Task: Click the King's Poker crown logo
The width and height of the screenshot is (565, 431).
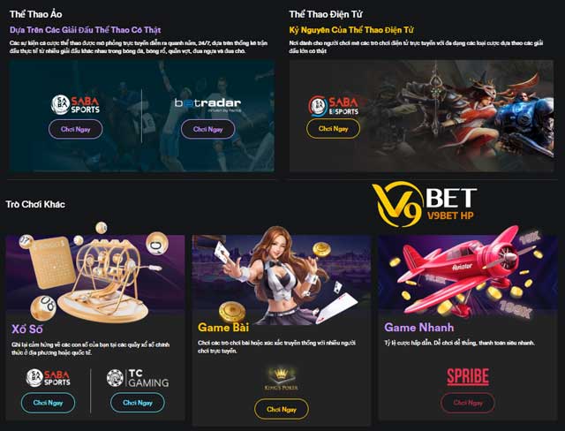Action: coord(281,379)
